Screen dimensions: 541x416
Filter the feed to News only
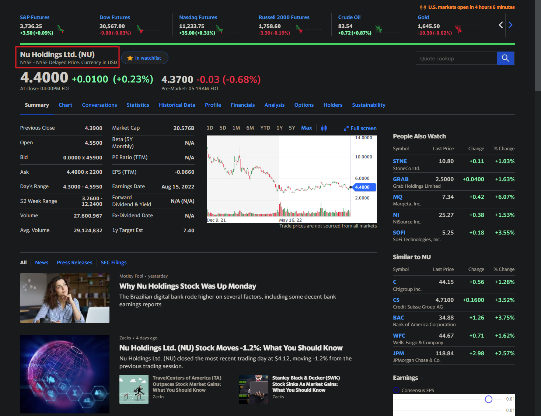click(42, 262)
